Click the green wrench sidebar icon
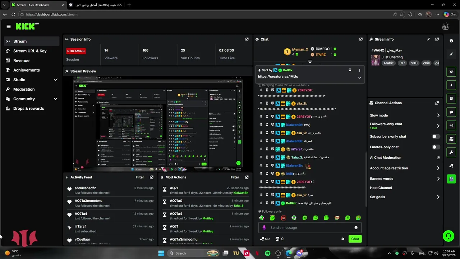The image size is (460, 259). tap(451, 152)
